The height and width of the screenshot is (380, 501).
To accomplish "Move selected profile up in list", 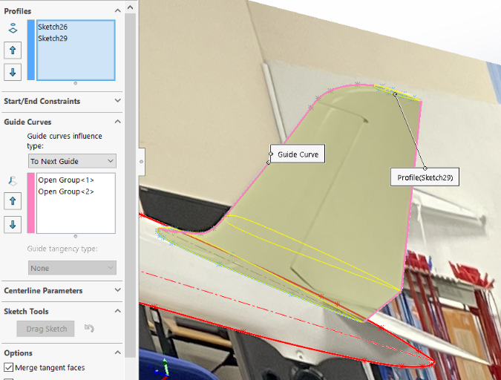I will point(13,50).
